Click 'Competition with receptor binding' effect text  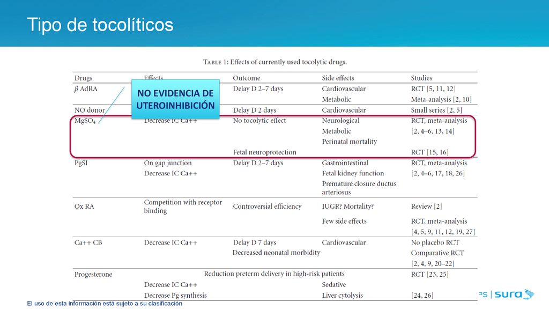[183, 207]
